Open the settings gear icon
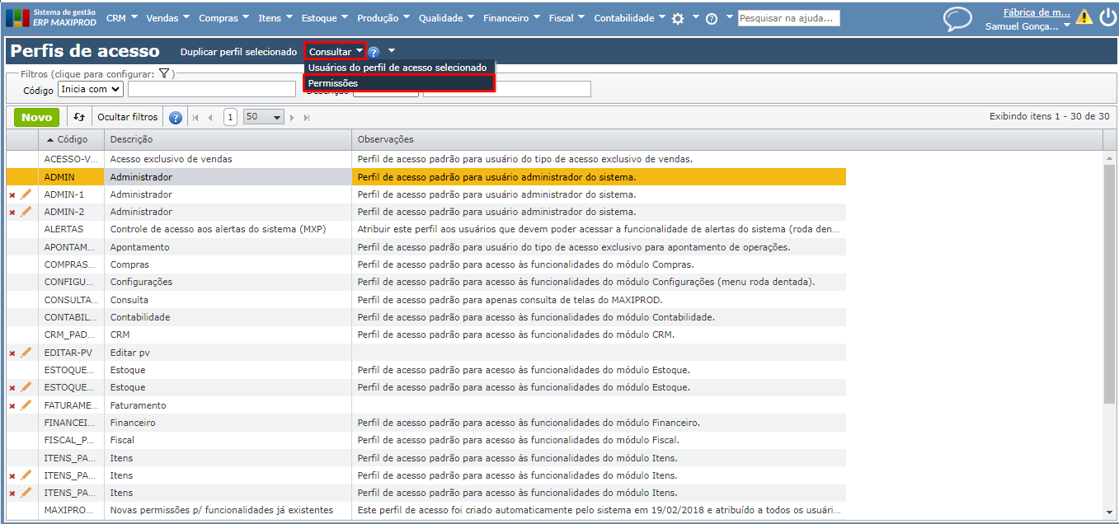The width and height of the screenshot is (1119, 524). (678, 18)
